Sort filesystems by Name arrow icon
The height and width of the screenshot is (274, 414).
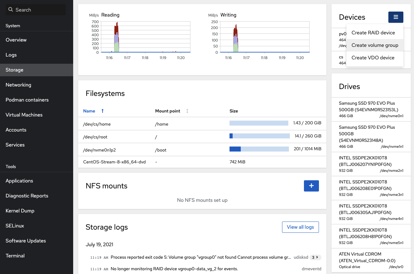(x=103, y=111)
